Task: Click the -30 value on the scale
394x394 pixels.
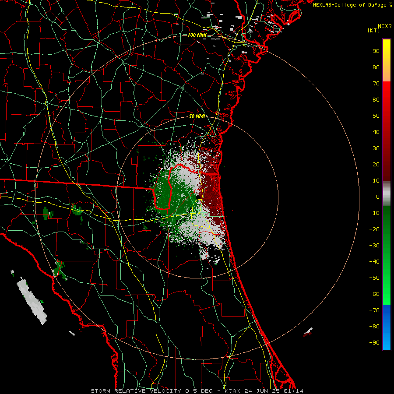Action: 374,246
